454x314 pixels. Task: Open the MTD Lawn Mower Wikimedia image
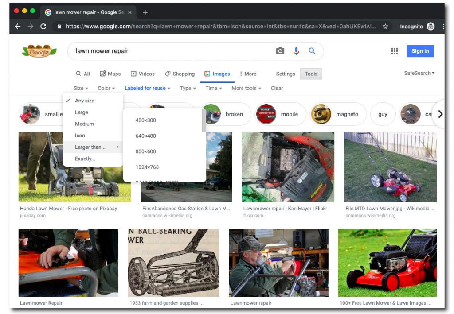click(x=390, y=167)
